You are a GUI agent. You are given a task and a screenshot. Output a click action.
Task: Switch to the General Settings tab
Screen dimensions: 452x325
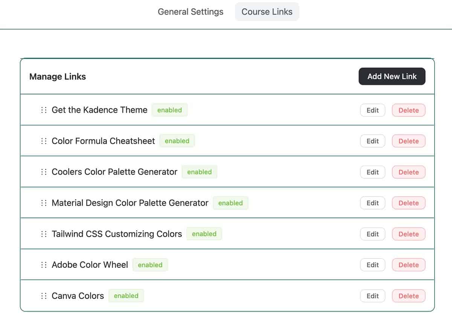(191, 12)
